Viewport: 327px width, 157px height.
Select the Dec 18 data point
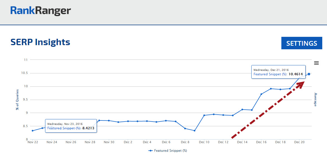(x=280, y=89)
